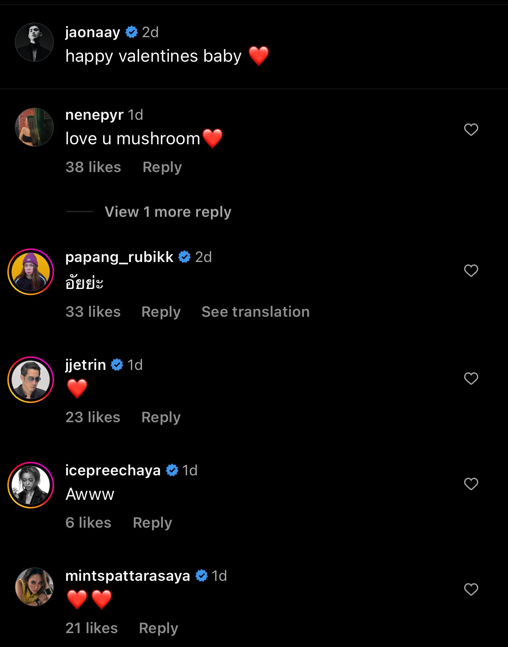The image size is (508, 647).
Task: Reply to mintspattarasaya's comment
Action: (158, 628)
